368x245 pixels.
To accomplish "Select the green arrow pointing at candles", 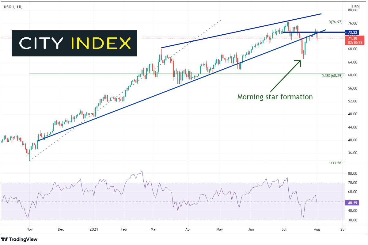I will point(285,75).
